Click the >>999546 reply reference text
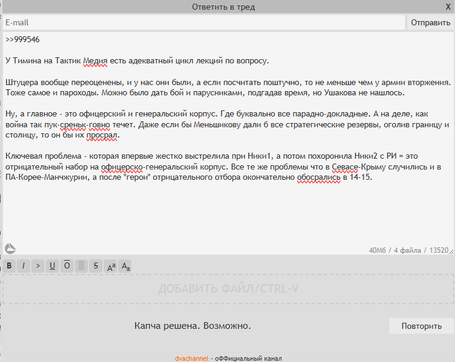Image resolution: width=455 pixels, height=362 pixels. tap(22, 39)
